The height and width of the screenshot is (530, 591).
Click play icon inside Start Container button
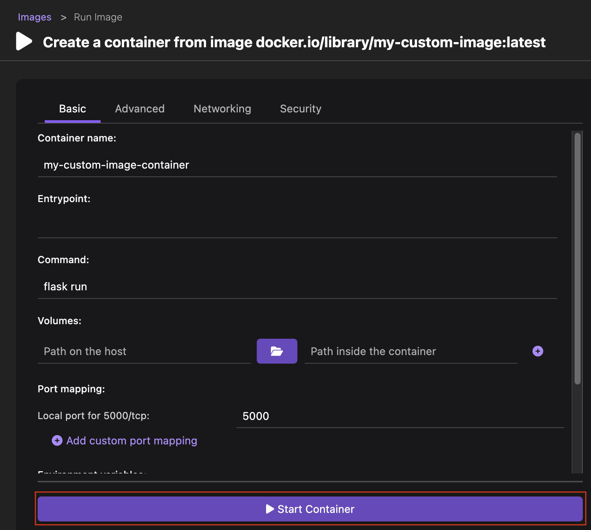click(x=270, y=509)
